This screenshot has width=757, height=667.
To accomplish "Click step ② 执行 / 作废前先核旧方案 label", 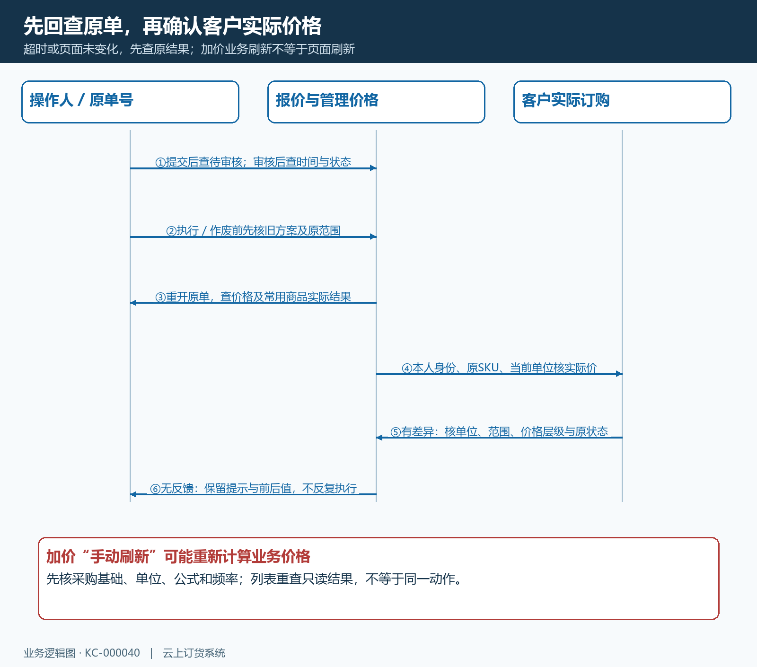I will point(253,230).
